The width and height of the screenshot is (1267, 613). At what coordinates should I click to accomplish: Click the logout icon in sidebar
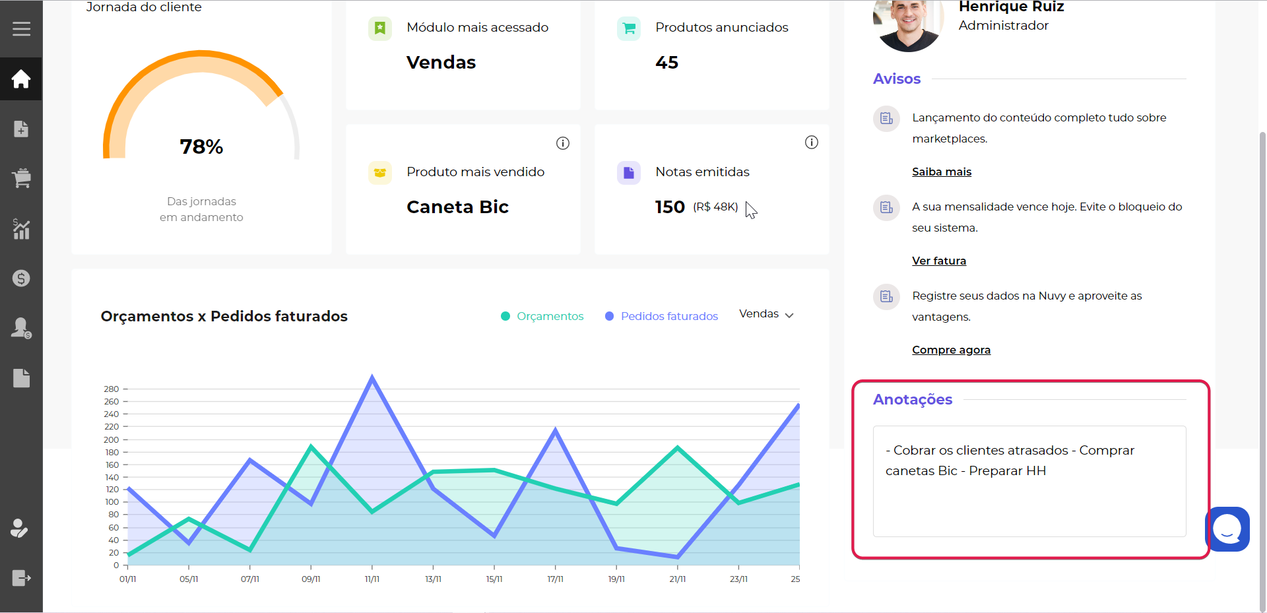coord(21,578)
